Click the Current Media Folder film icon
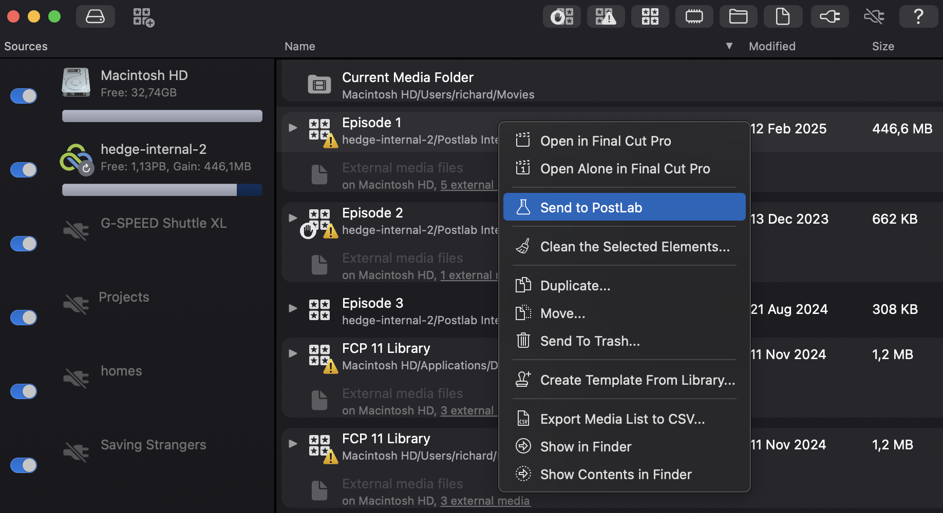 [x=319, y=84]
